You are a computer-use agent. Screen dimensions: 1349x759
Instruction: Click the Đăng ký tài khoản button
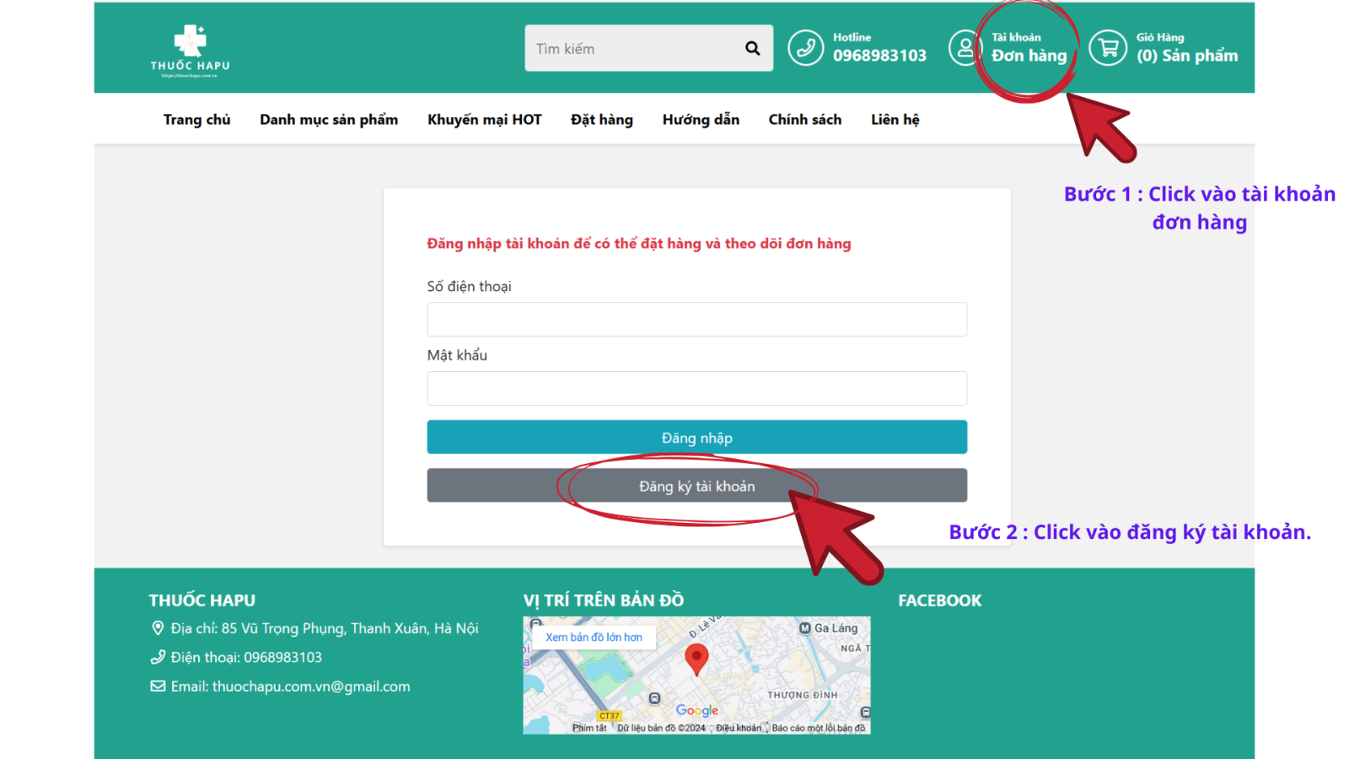pyautogui.click(x=696, y=486)
